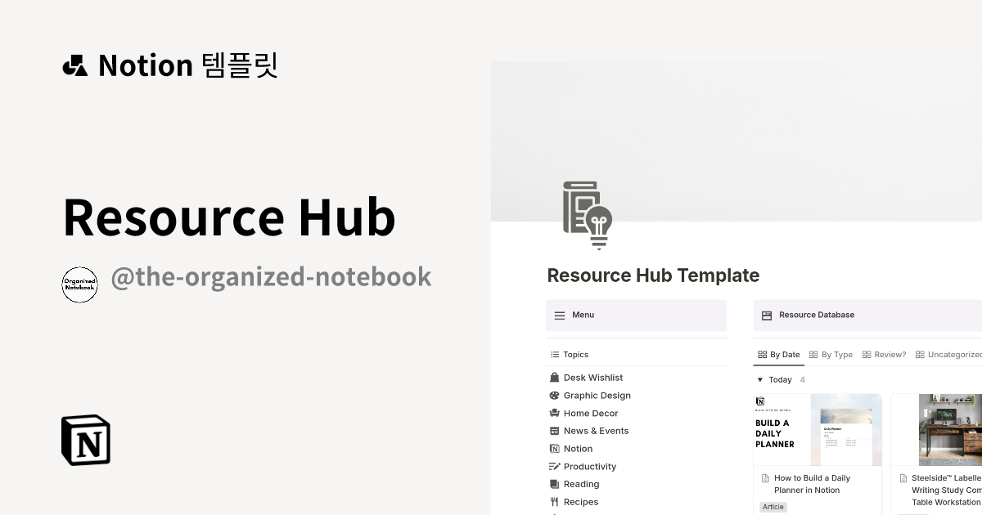Open the Review? database view
This screenshot has height=515, width=982.
884,354
